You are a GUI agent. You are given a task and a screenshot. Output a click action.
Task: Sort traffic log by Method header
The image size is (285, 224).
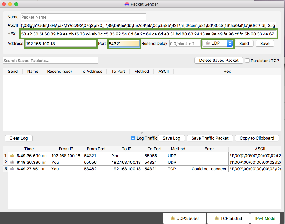[178, 149]
